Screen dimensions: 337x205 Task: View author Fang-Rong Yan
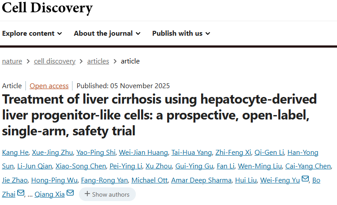tap(103, 180)
